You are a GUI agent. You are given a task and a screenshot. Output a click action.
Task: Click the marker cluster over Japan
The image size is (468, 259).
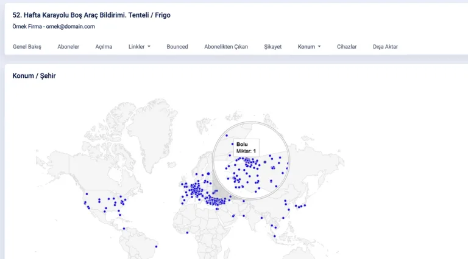tap(299, 206)
